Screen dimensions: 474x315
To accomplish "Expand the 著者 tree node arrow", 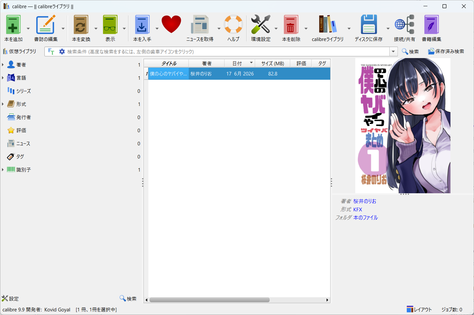I will point(3,65).
